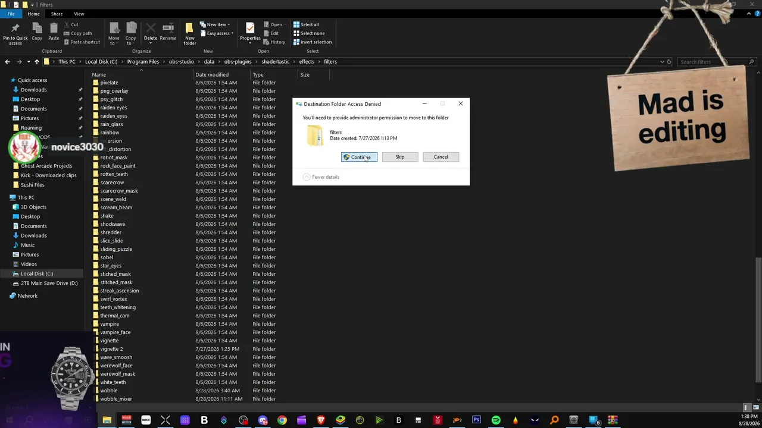
Task: Click Paste shortcut in the ribbon
Action: [x=82, y=42]
